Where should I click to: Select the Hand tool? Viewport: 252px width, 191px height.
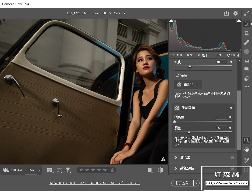(x=246, y=149)
